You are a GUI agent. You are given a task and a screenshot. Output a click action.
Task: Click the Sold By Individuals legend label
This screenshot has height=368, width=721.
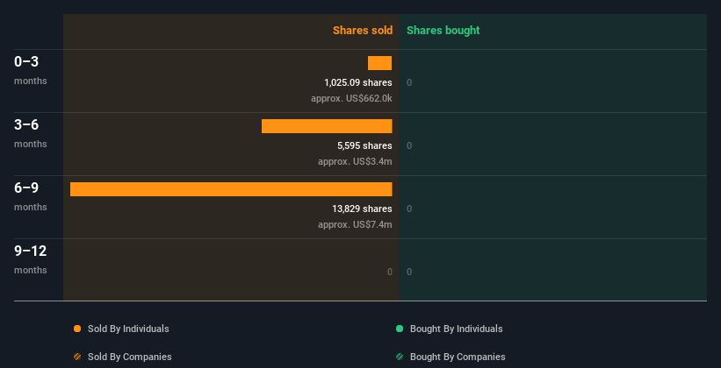pos(128,329)
